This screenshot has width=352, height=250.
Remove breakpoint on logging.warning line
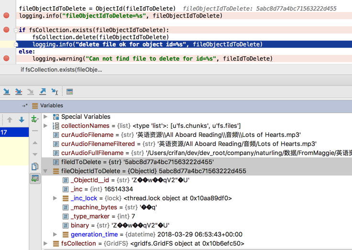(6, 59)
